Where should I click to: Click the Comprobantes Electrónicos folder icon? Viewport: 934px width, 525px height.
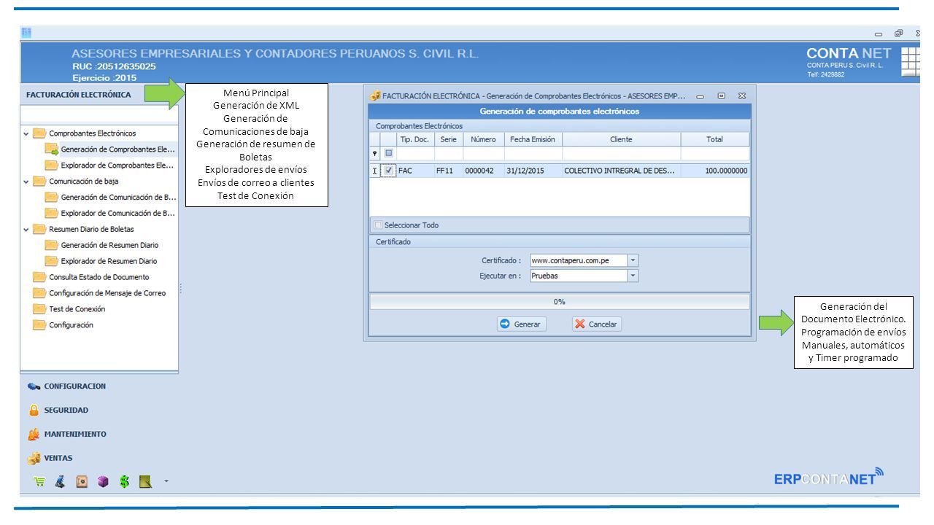coord(39,134)
